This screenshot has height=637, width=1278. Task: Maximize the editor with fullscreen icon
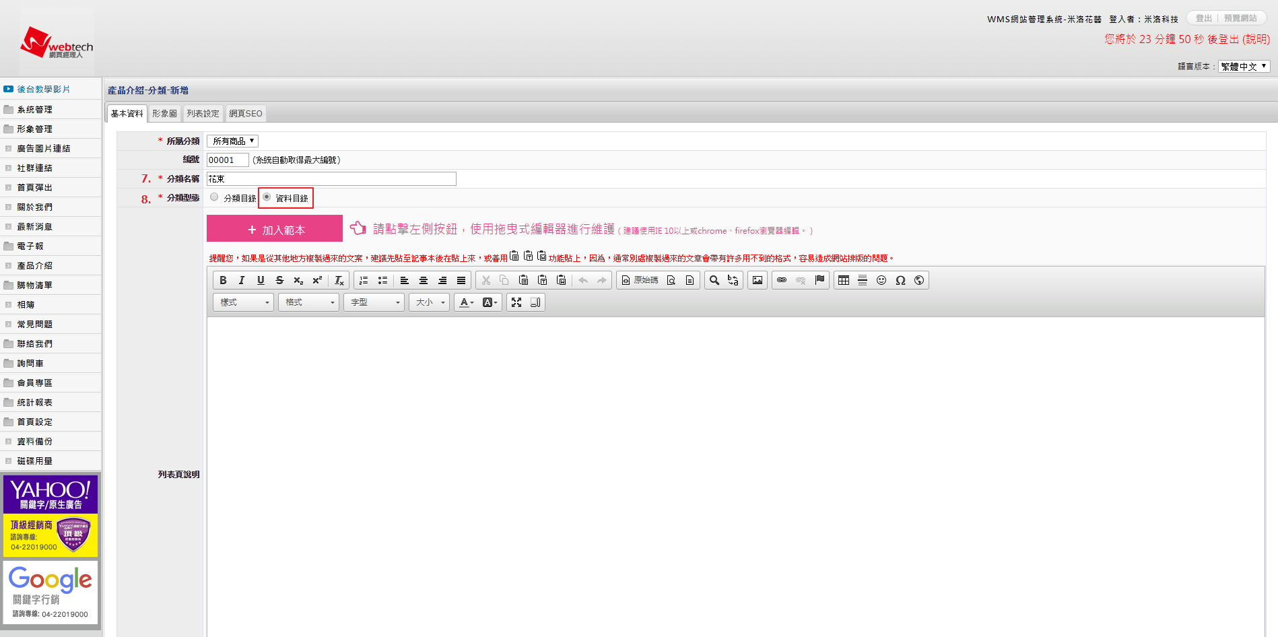coord(516,302)
